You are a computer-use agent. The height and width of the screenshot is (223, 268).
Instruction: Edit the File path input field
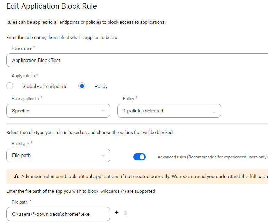(x=58, y=214)
